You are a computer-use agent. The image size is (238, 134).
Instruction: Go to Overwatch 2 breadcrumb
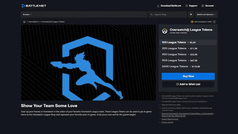click(x=34, y=22)
